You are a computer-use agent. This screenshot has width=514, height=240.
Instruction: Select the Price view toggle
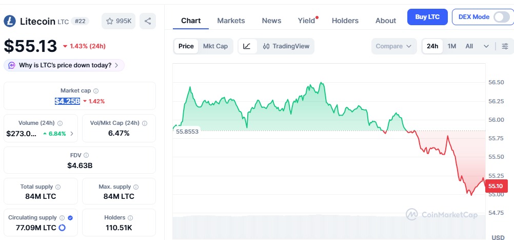186,46
